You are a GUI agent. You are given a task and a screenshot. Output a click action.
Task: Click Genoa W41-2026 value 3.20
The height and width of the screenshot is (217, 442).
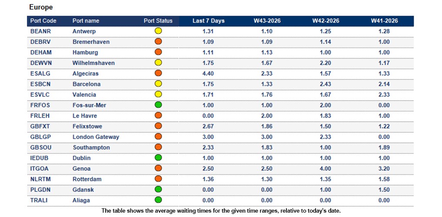pos(384,168)
